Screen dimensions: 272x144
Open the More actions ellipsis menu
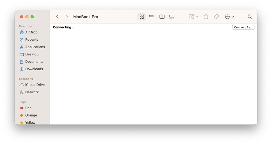coord(229,17)
